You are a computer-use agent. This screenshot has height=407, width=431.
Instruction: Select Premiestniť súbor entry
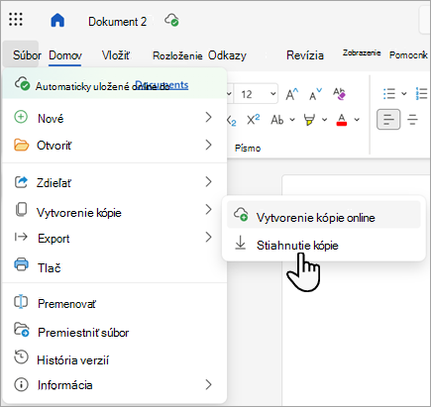click(x=114, y=332)
